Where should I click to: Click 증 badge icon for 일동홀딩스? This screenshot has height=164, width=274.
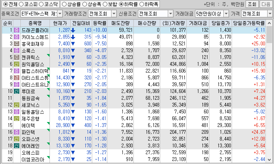pos(17,111)
